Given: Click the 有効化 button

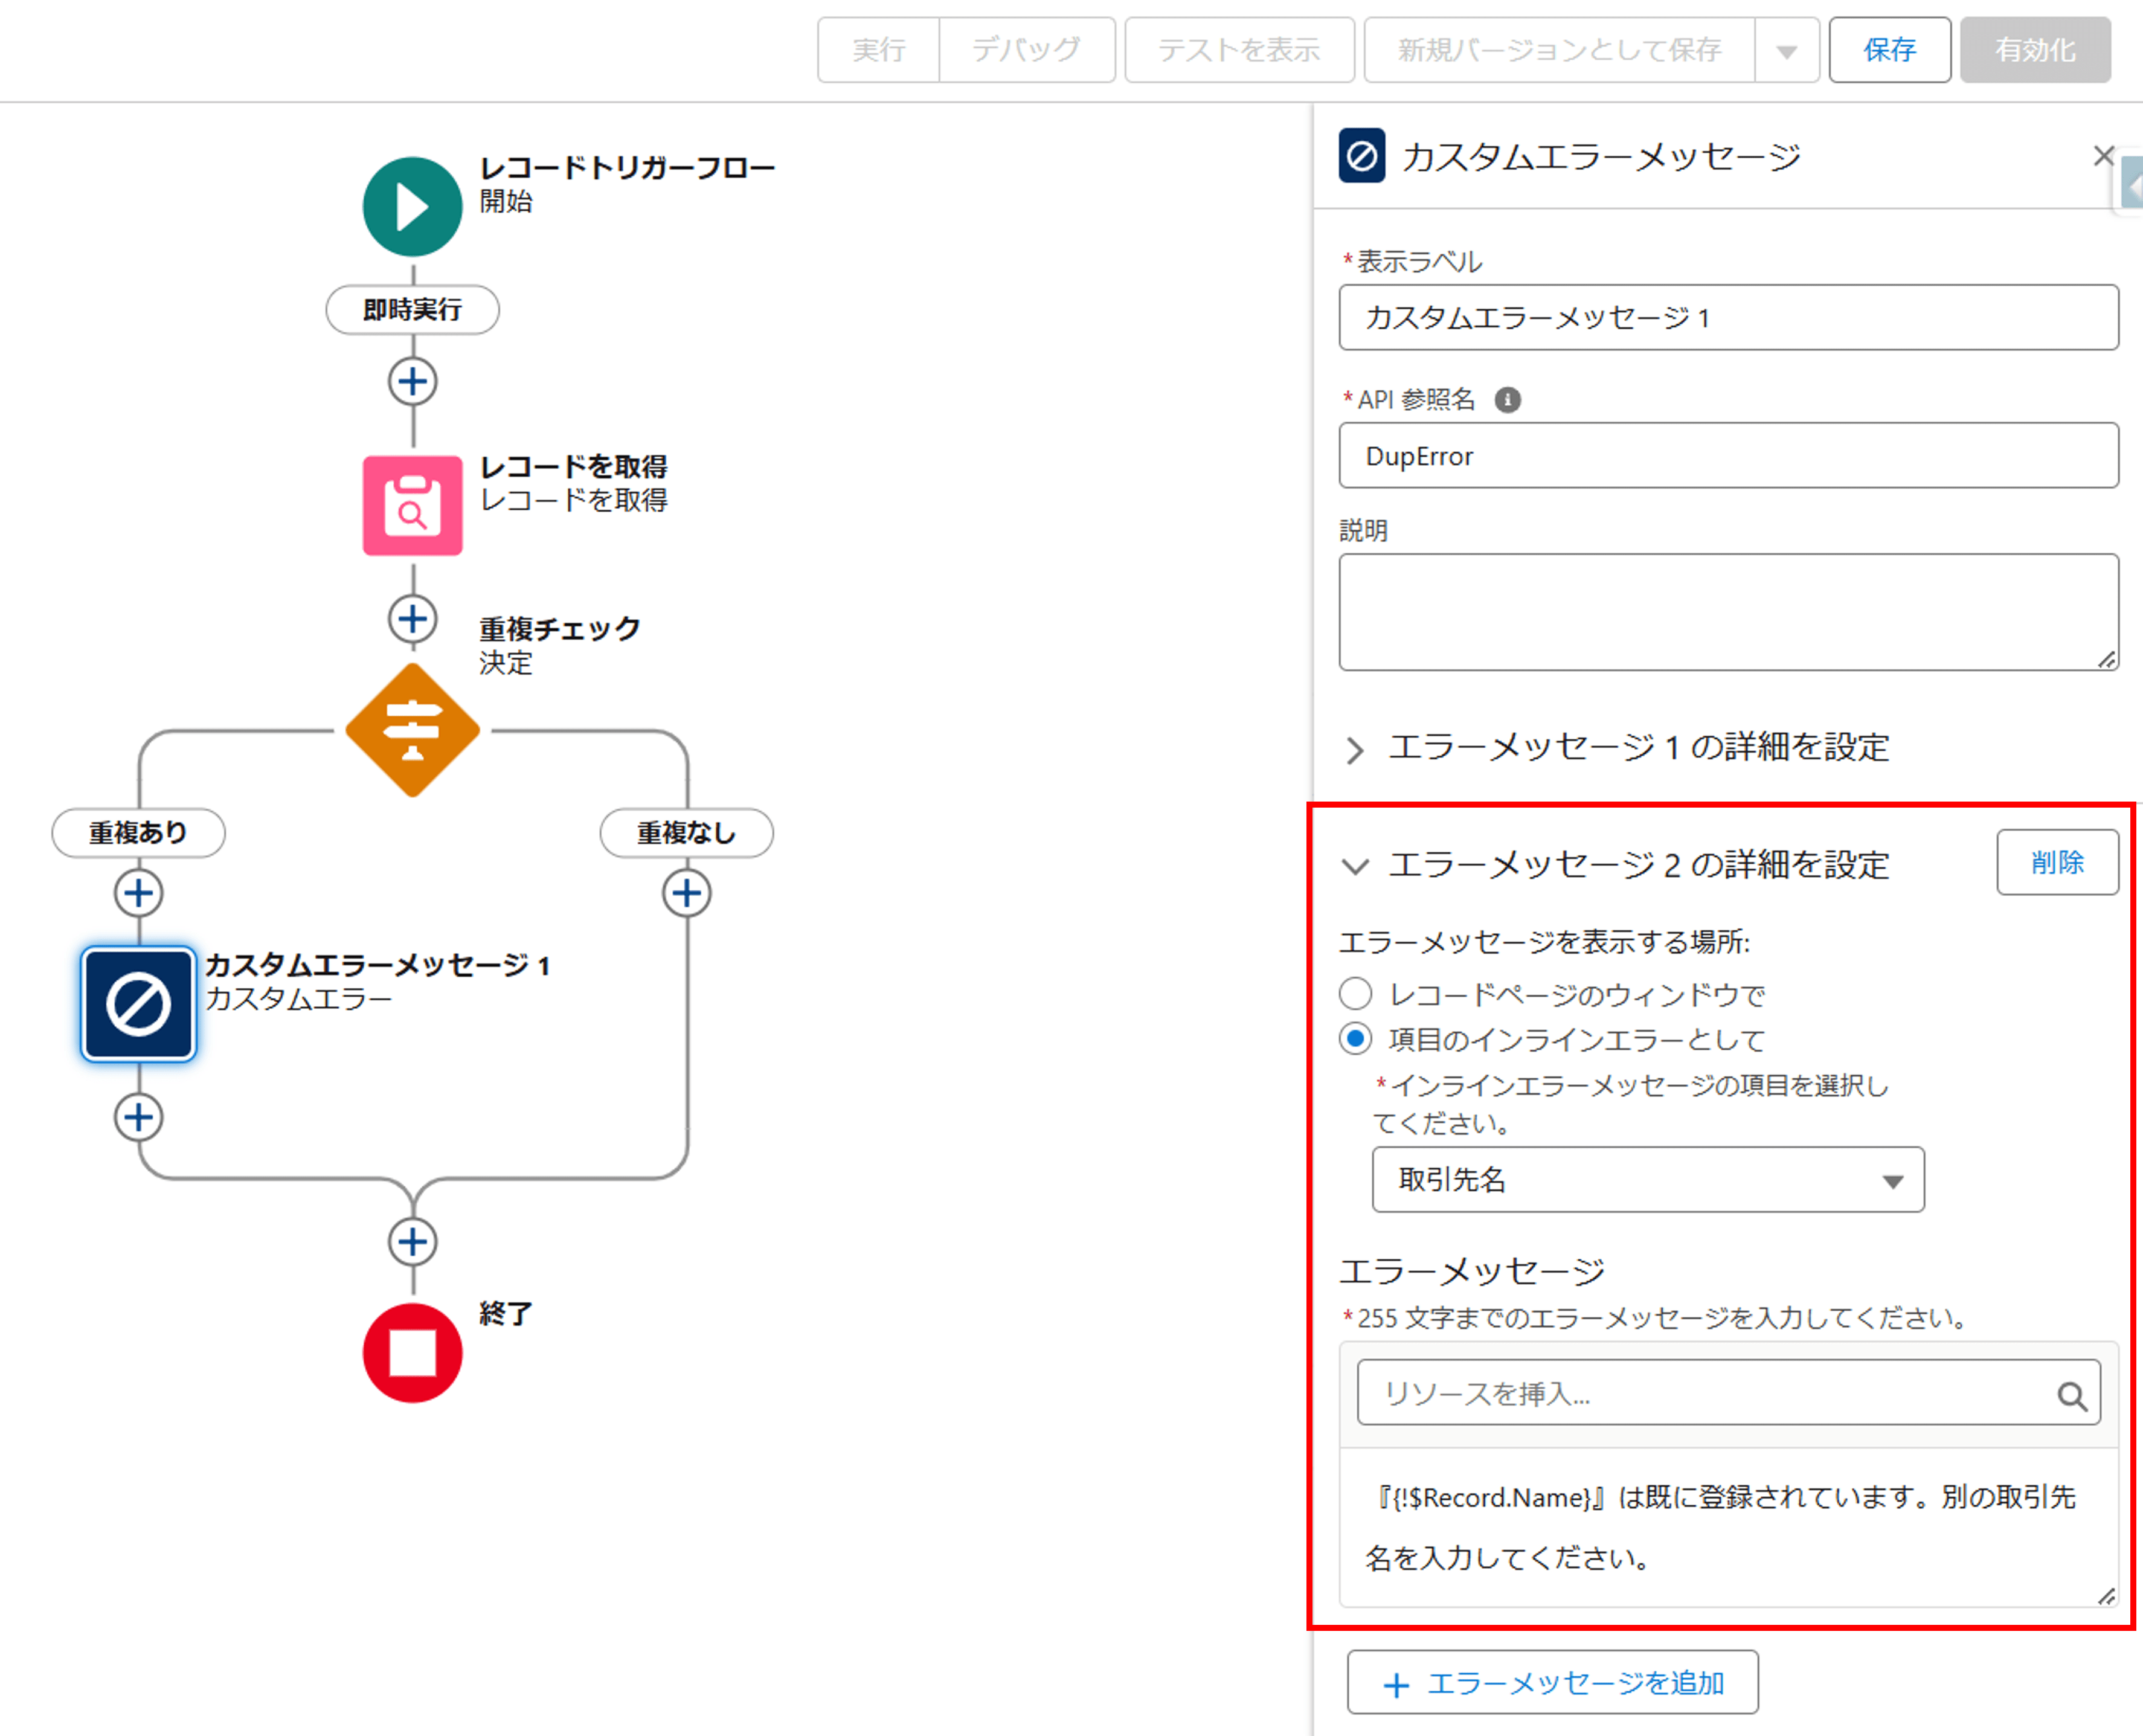Looking at the screenshot, I should click(2034, 50).
